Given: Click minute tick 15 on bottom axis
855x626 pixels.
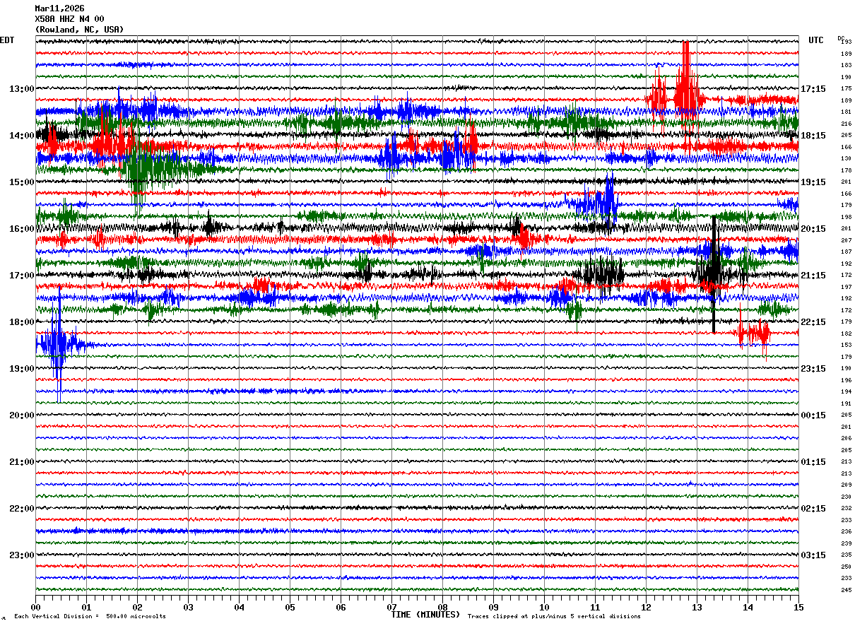Looking at the screenshot, I should [798, 607].
